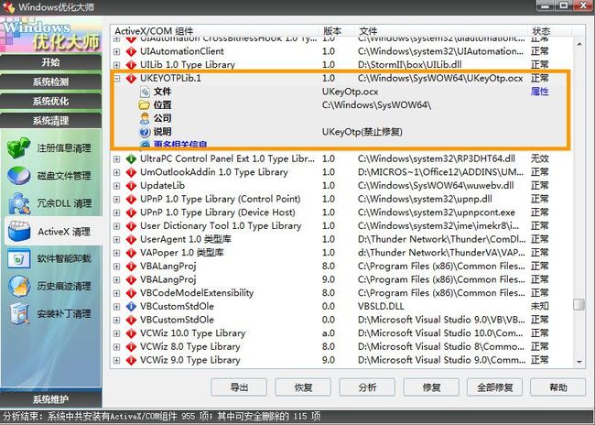Select the VBCustomStdOle VBSLD.DLL row text
This screenshot has height=425, width=595.
(x=177, y=307)
